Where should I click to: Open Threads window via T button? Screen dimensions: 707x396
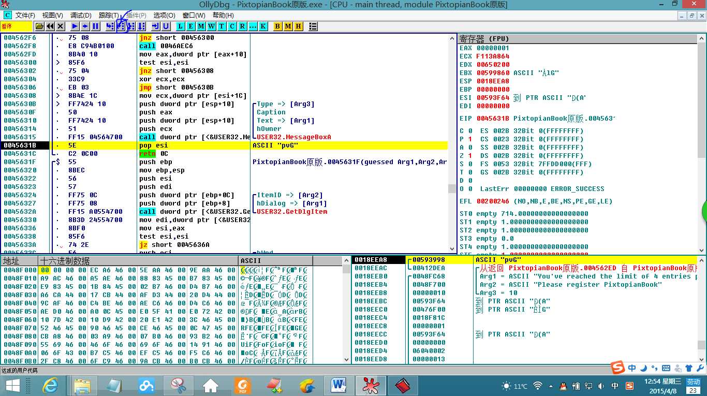pyautogui.click(x=222, y=26)
